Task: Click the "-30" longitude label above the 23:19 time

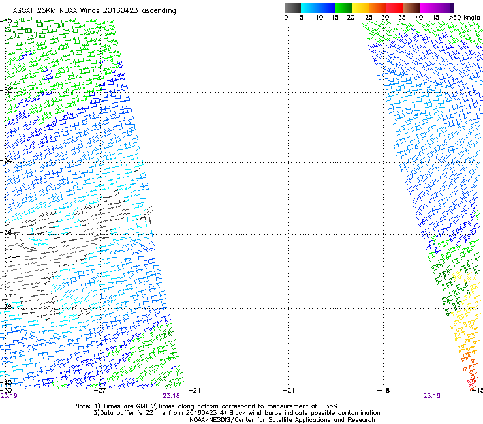Action: (x=6, y=390)
